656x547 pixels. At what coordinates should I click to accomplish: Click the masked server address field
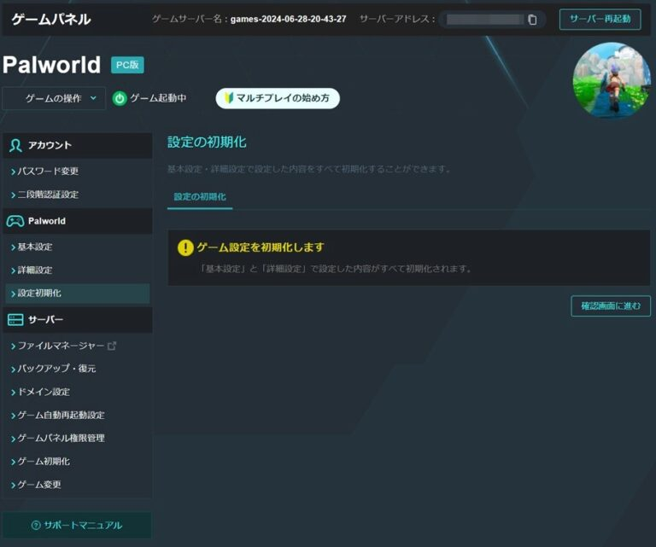click(x=485, y=20)
